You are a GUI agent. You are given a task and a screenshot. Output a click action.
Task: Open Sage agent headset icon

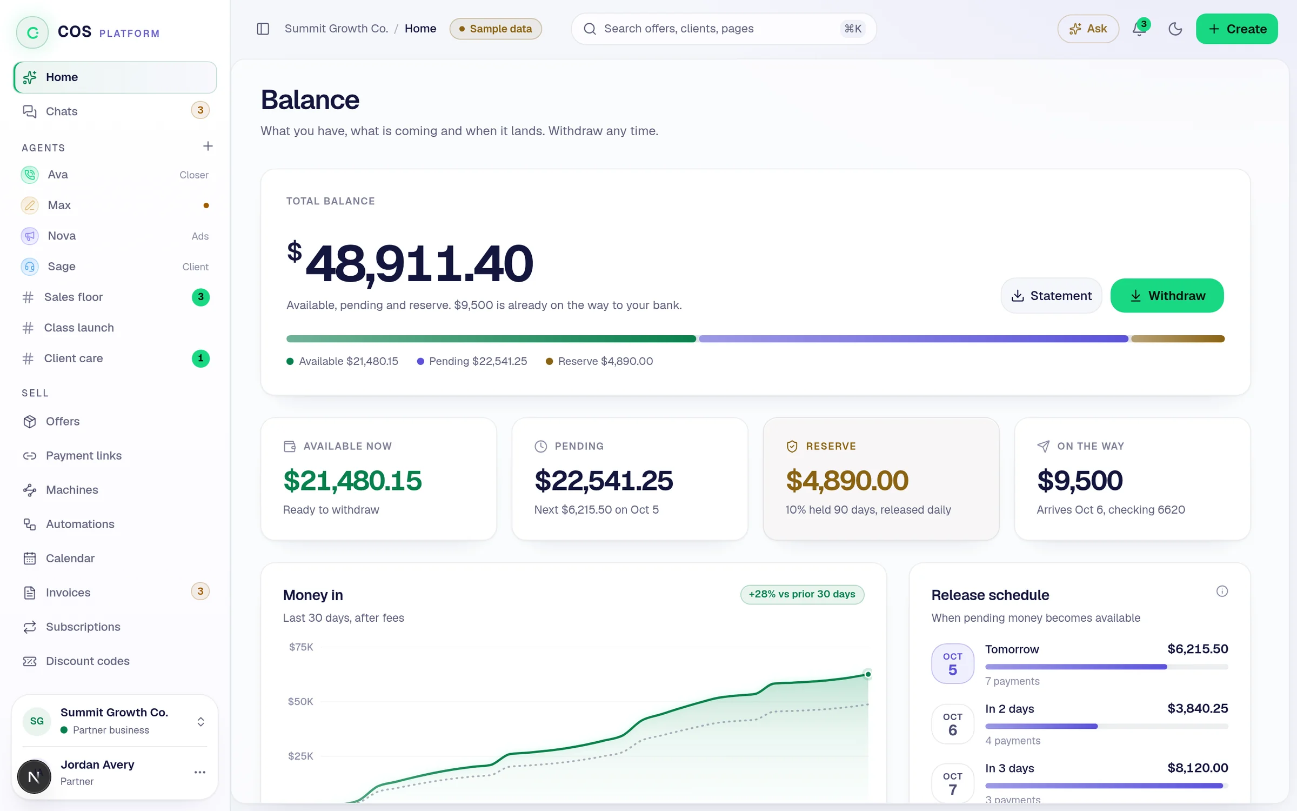click(30, 267)
